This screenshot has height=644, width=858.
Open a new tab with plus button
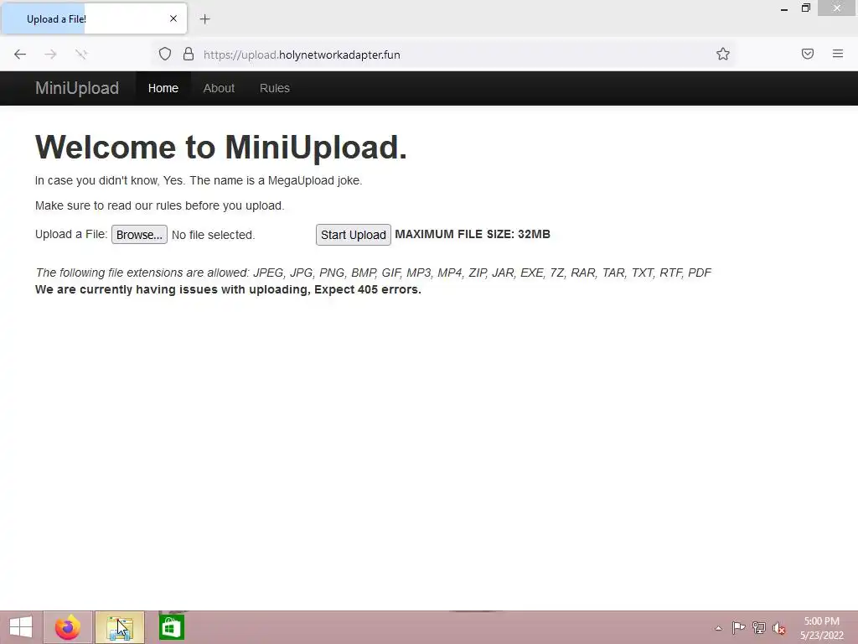point(204,19)
